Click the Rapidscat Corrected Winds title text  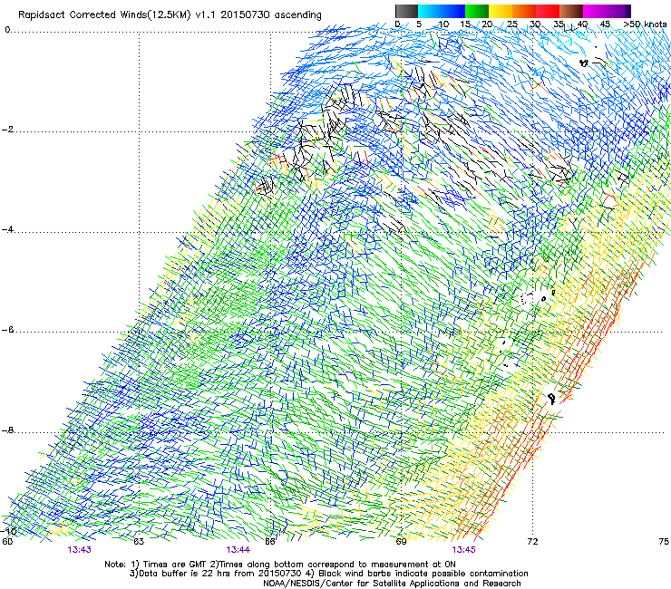coord(170,15)
